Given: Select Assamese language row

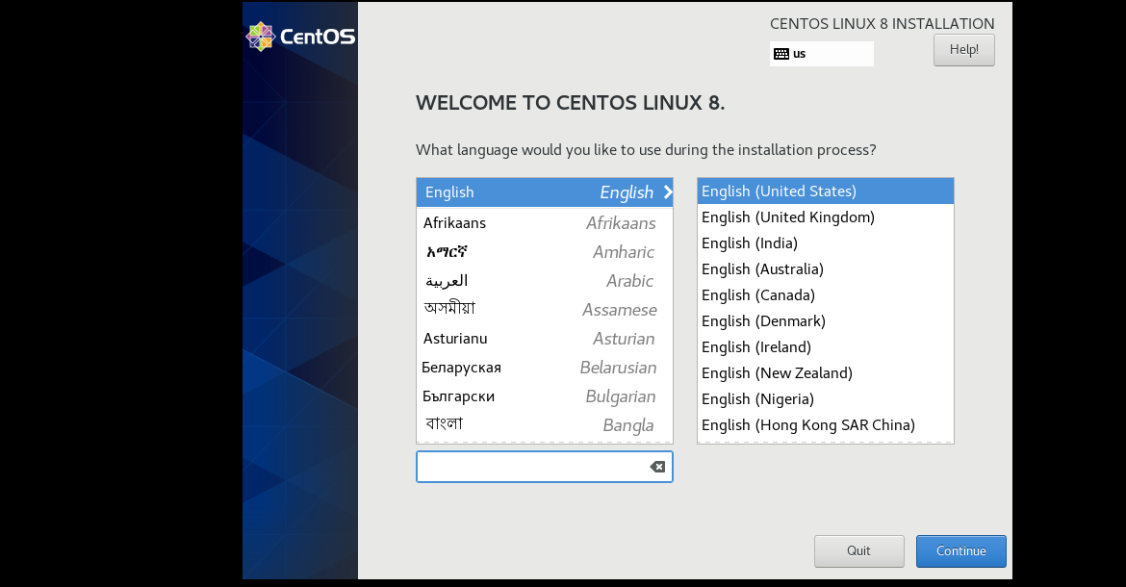Looking at the screenshot, I should 545,309.
